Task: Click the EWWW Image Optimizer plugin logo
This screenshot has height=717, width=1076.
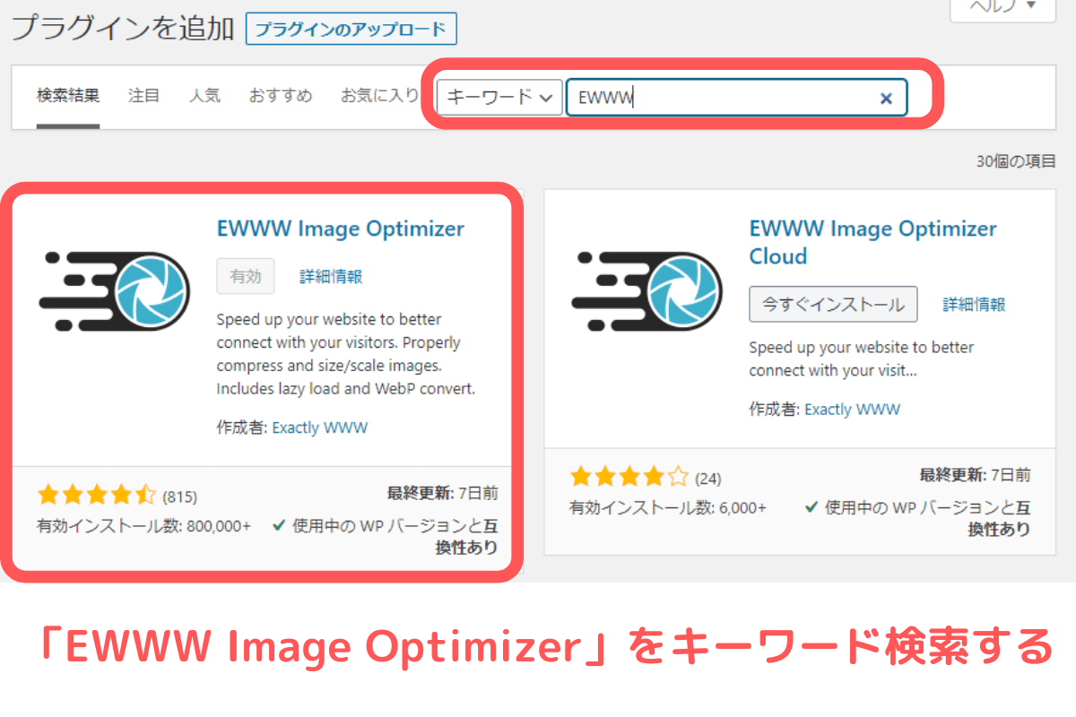Action: tap(115, 292)
